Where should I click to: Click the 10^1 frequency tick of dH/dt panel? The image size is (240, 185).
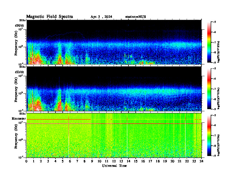point(21,29)
